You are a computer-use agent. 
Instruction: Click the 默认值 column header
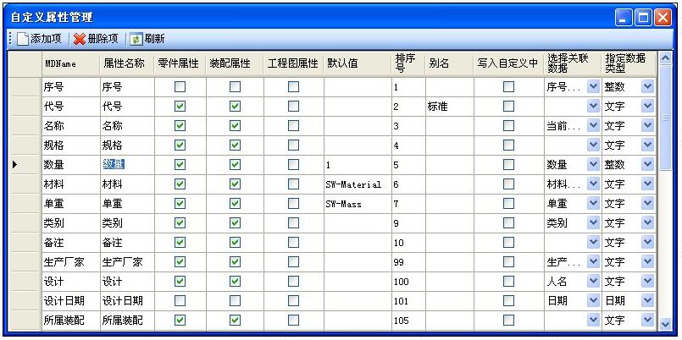click(358, 64)
